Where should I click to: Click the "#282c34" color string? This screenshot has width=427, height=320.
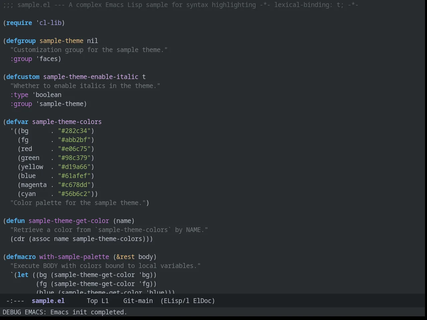pyautogui.click(x=74, y=131)
